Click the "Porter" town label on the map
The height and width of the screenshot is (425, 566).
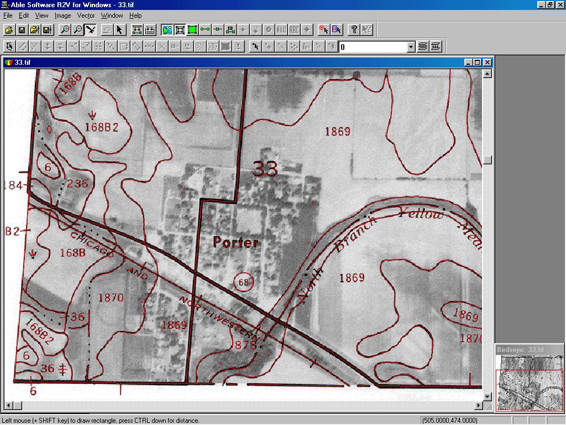pos(235,242)
